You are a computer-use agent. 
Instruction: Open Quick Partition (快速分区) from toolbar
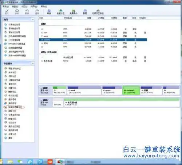(61, 12)
